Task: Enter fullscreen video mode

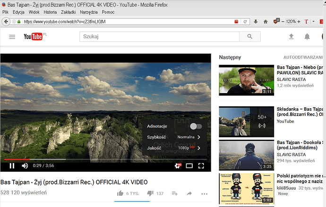Action: coord(201,166)
